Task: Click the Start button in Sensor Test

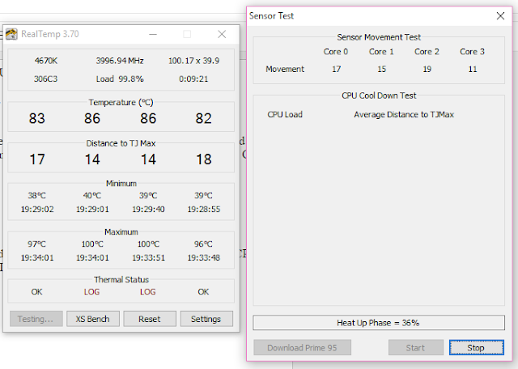Action: tap(415, 347)
